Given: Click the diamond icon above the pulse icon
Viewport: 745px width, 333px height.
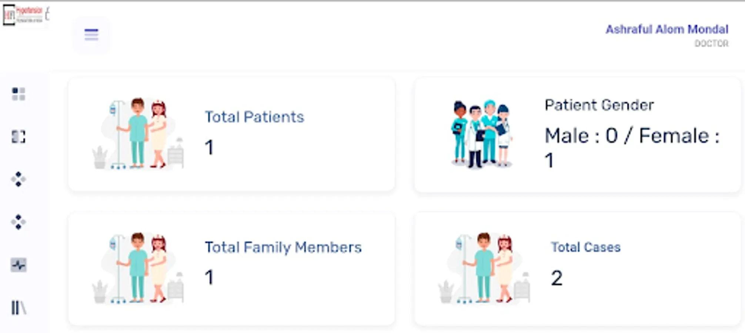Looking at the screenshot, I should (x=19, y=222).
